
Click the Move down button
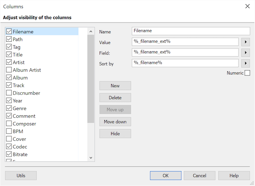tap(115, 122)
